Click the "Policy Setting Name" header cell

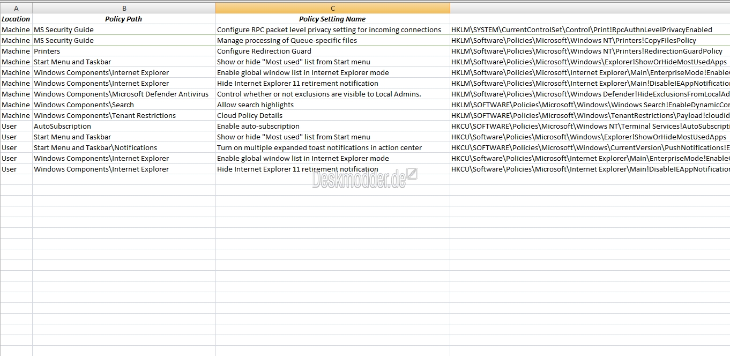click(x=333, y=19)
